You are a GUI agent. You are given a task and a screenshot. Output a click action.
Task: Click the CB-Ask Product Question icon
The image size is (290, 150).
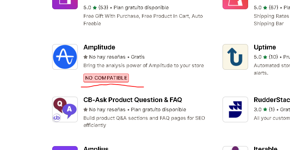pos(65,109)
